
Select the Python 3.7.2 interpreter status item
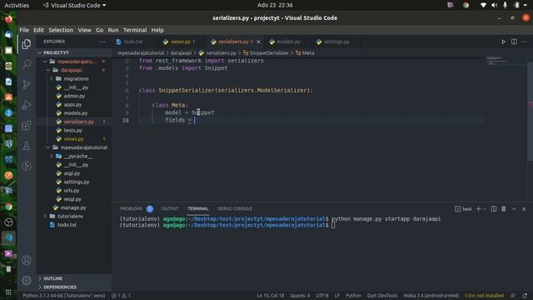(x=64, y=296)
